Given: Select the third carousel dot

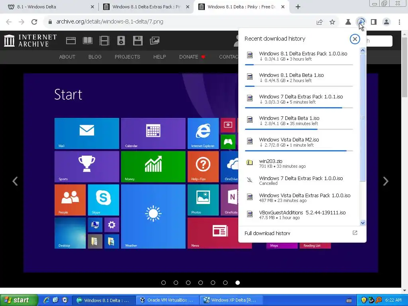Looking at the screenshot, I should (x=188, y=283).
